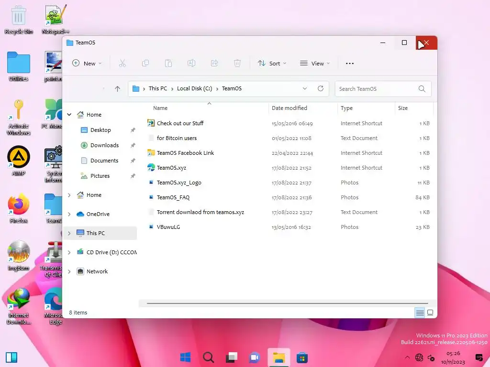This screenshot has width=490, height=367.
Task: Click the search magnifier in Explorer
Action: coord(422,89)
